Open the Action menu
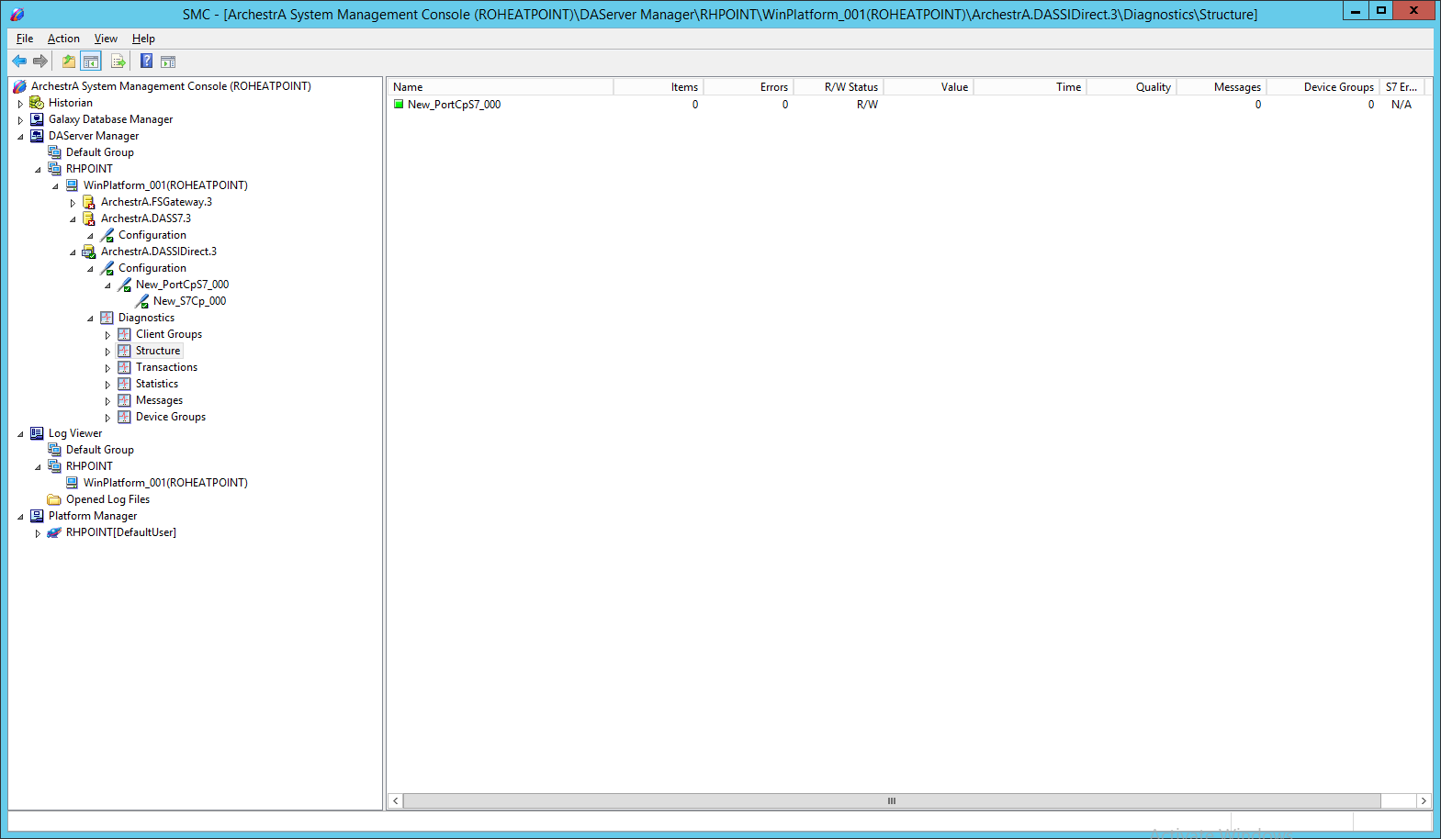Image resolution: width=1441 pixels, height=839 pixels. pyautogui.click(x=63, y=39)
